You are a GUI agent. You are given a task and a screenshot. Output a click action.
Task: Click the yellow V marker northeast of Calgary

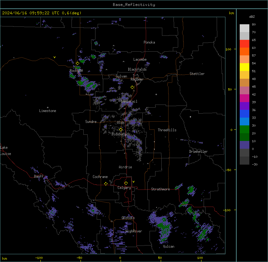click(133, 182)
